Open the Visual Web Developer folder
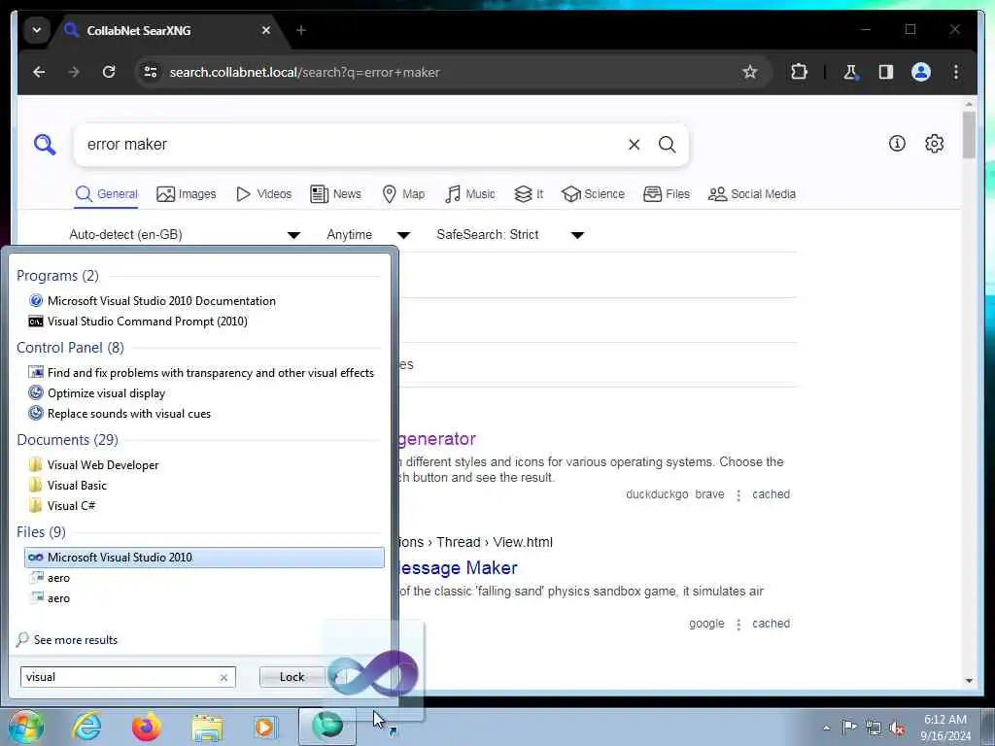This screenshot has height=746, width=995. tap(94, 465)
